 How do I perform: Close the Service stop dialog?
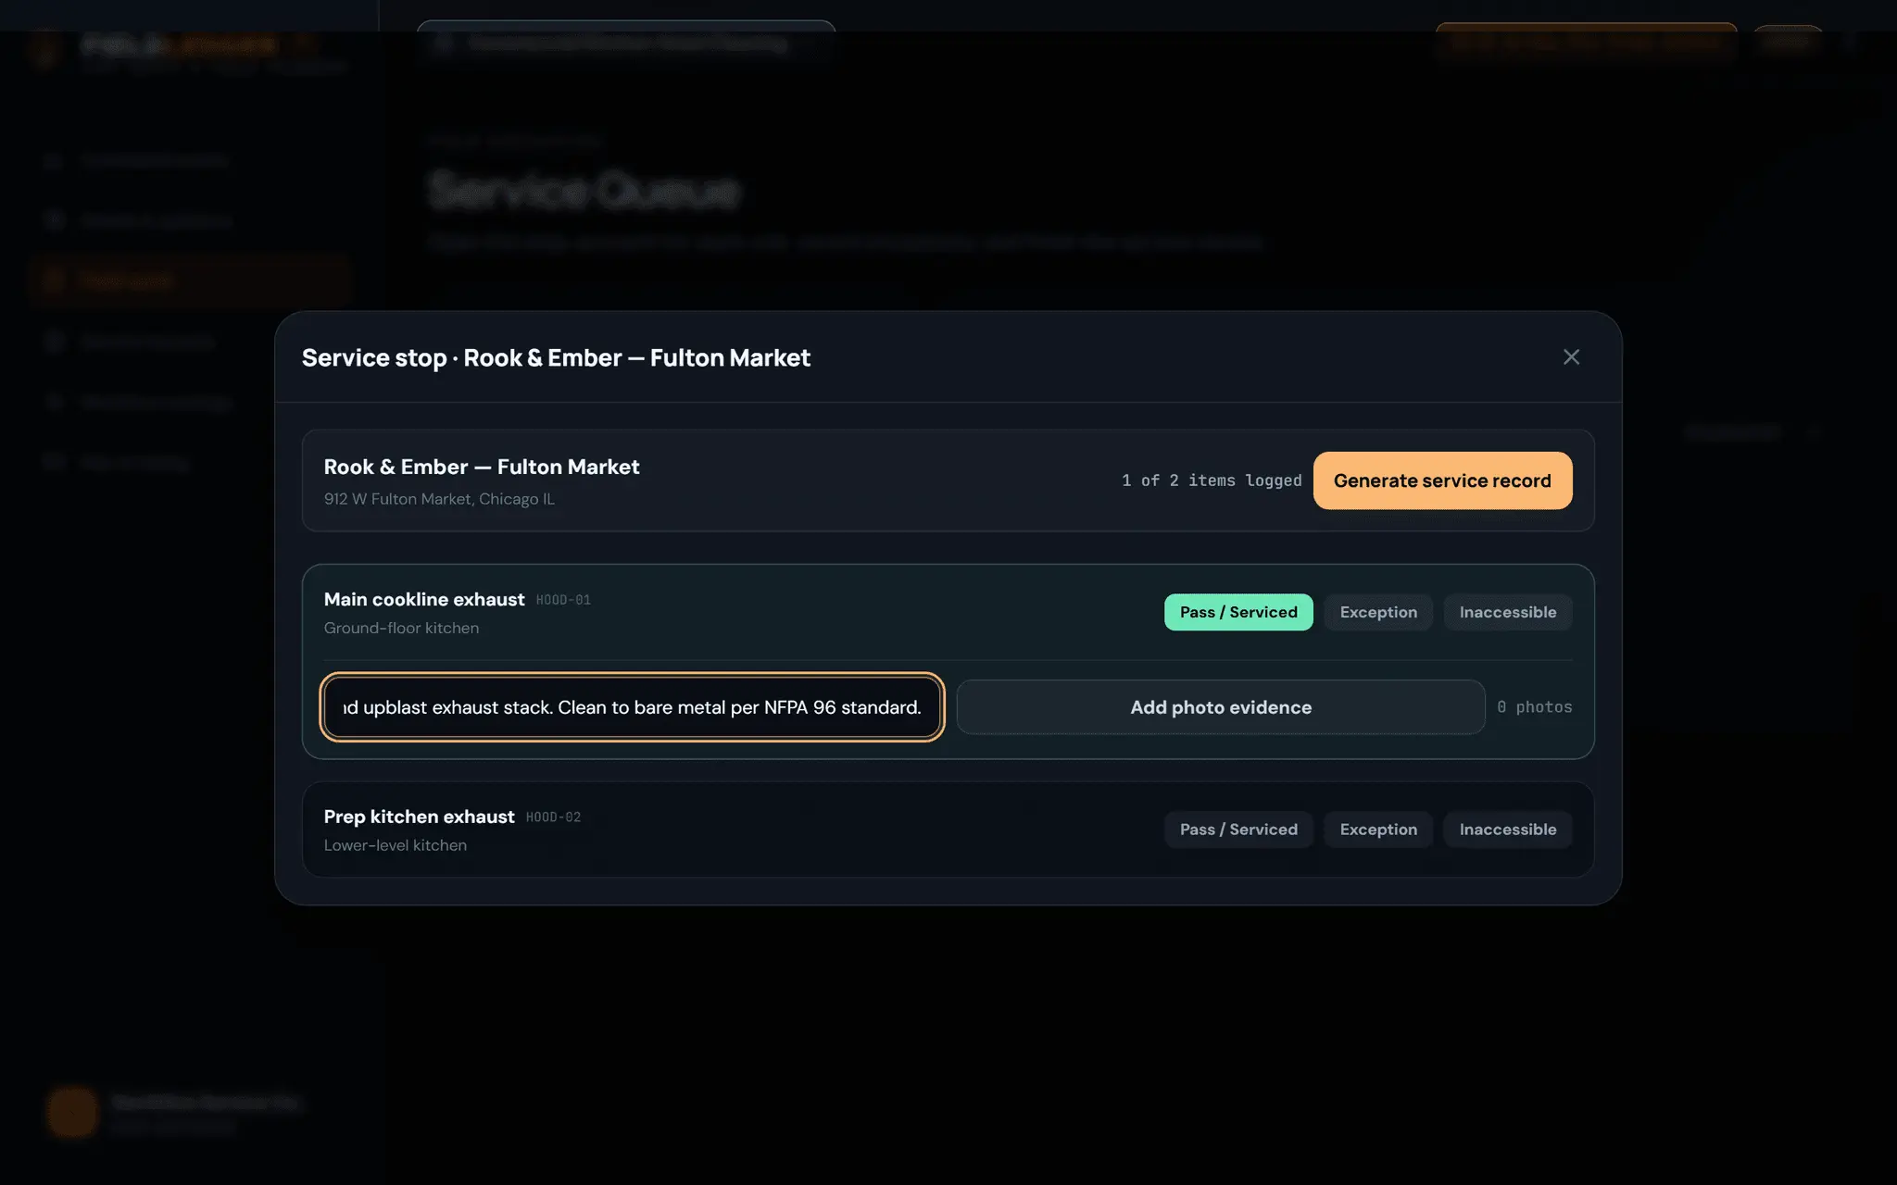[1571, 357]
